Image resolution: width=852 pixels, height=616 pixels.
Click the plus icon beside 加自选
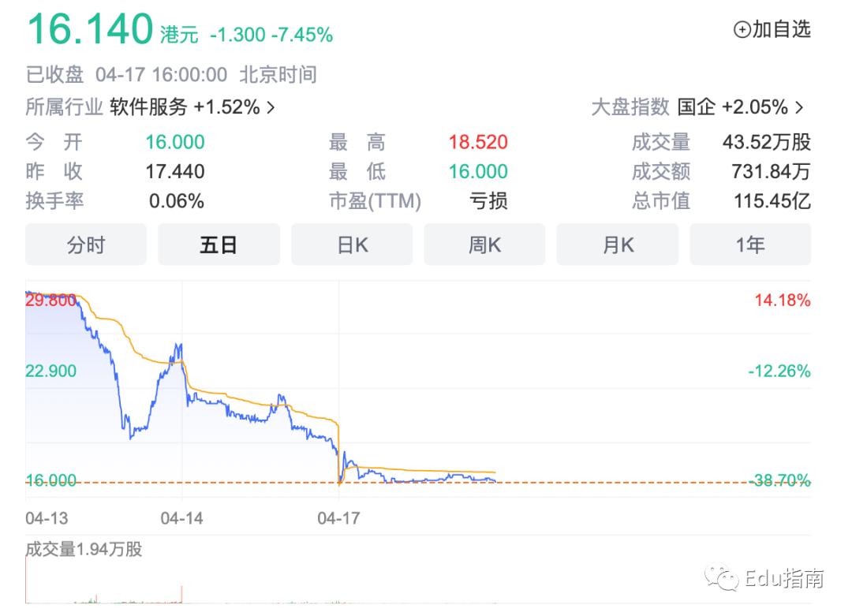click(742, 29)
